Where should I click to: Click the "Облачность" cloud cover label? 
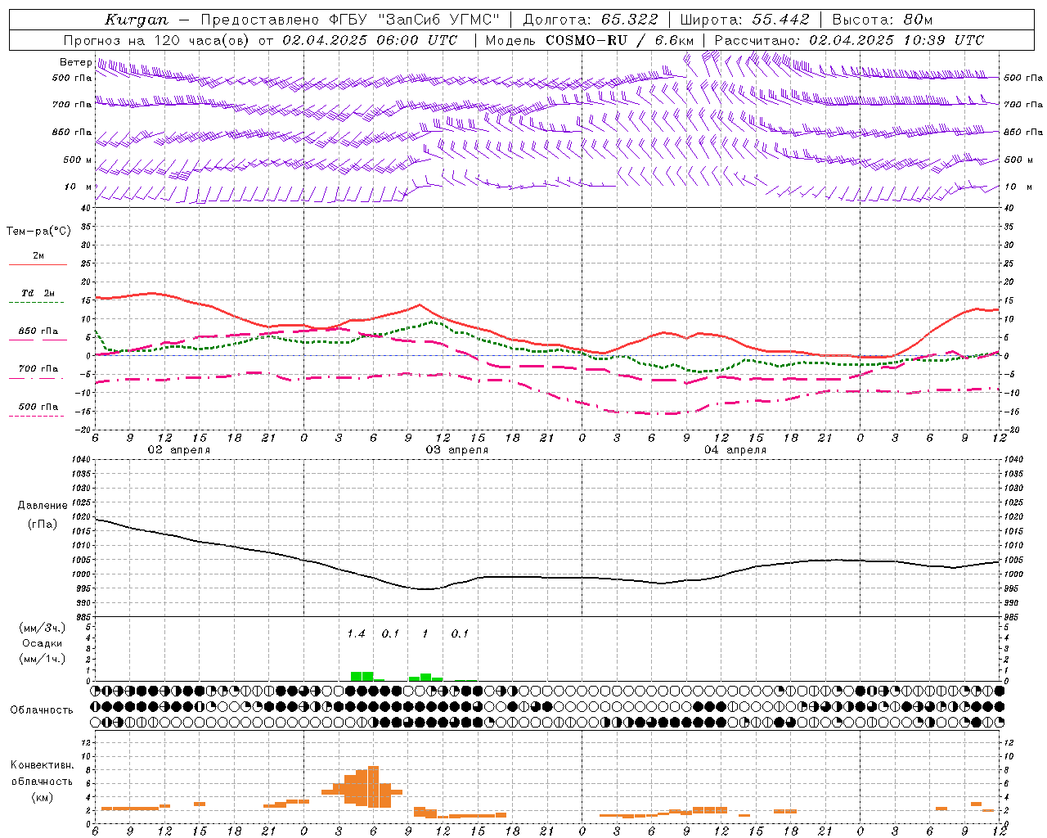(x=42, y=710)
